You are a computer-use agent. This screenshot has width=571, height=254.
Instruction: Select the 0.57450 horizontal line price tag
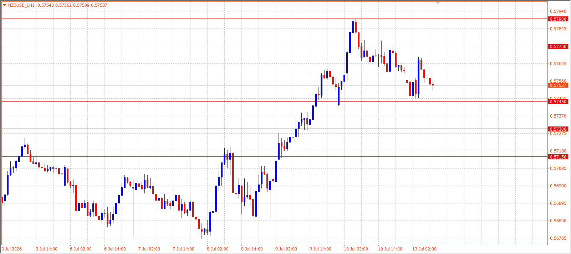558,102
